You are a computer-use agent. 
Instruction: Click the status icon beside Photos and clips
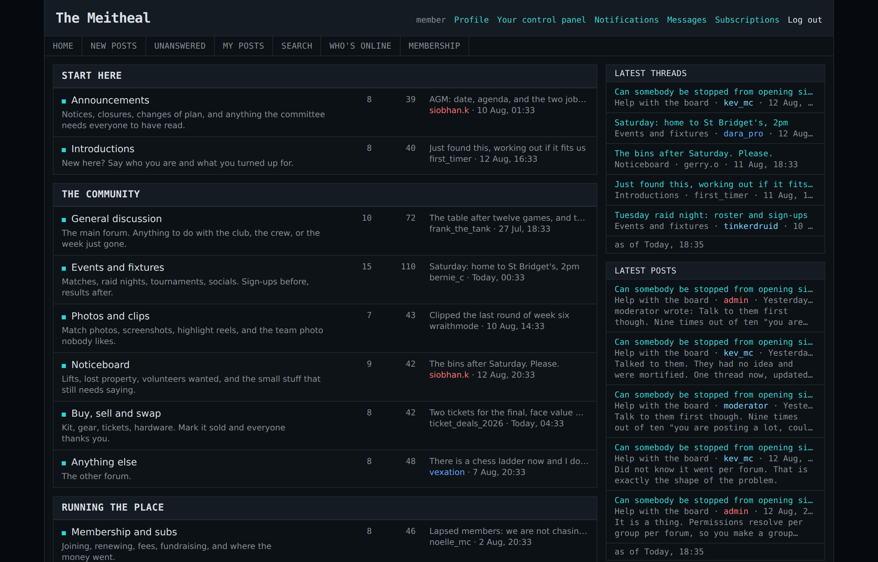(64, 317)
